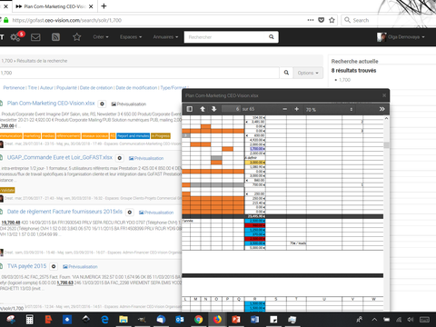Open the RSS feed icon

tap(55, 37)
